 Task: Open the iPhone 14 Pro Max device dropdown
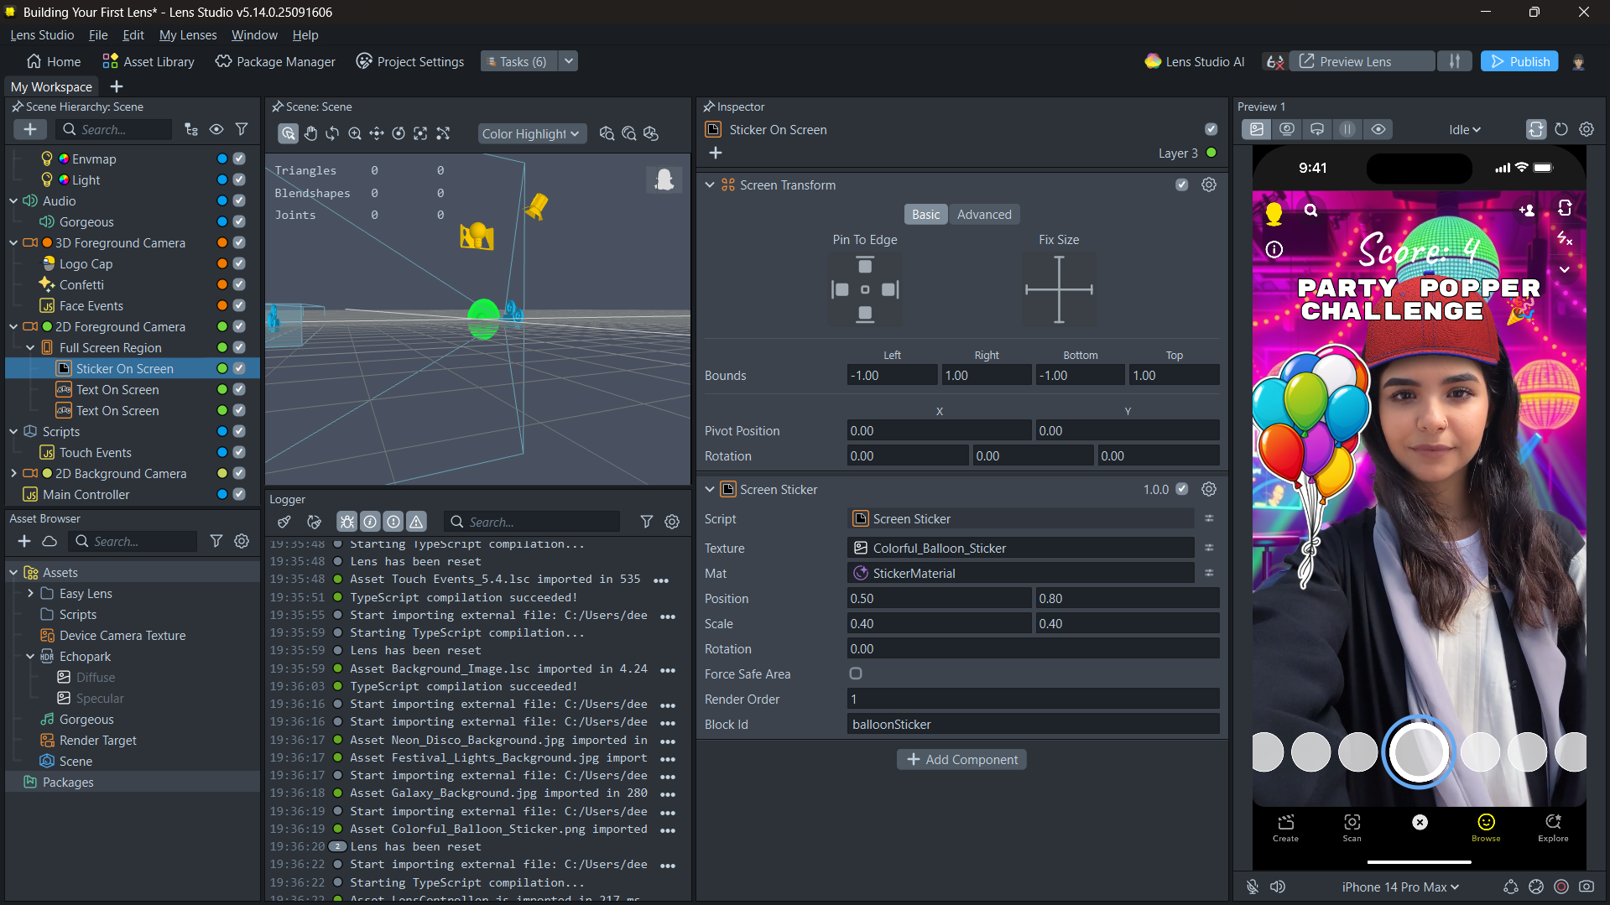tap(1399, 887)
